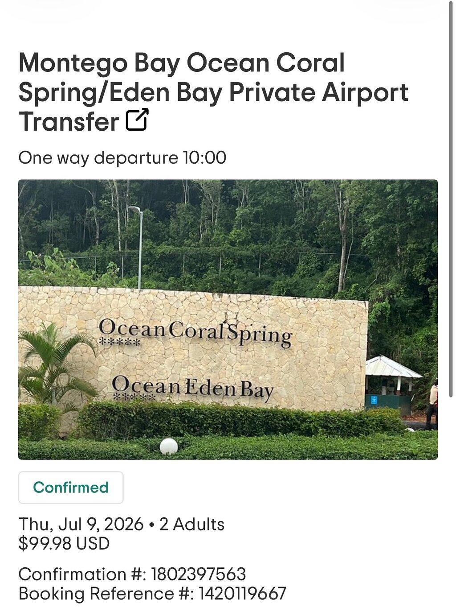The height and width of the screenshot is (612, 456).
Task: Tap the Ocean Eden Bay lettering in photo
Action: point(192,387)
